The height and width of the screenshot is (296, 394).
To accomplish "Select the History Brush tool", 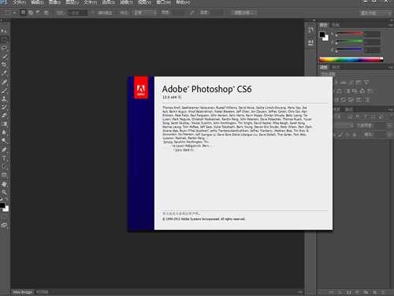I will click(x=4, y=107).
